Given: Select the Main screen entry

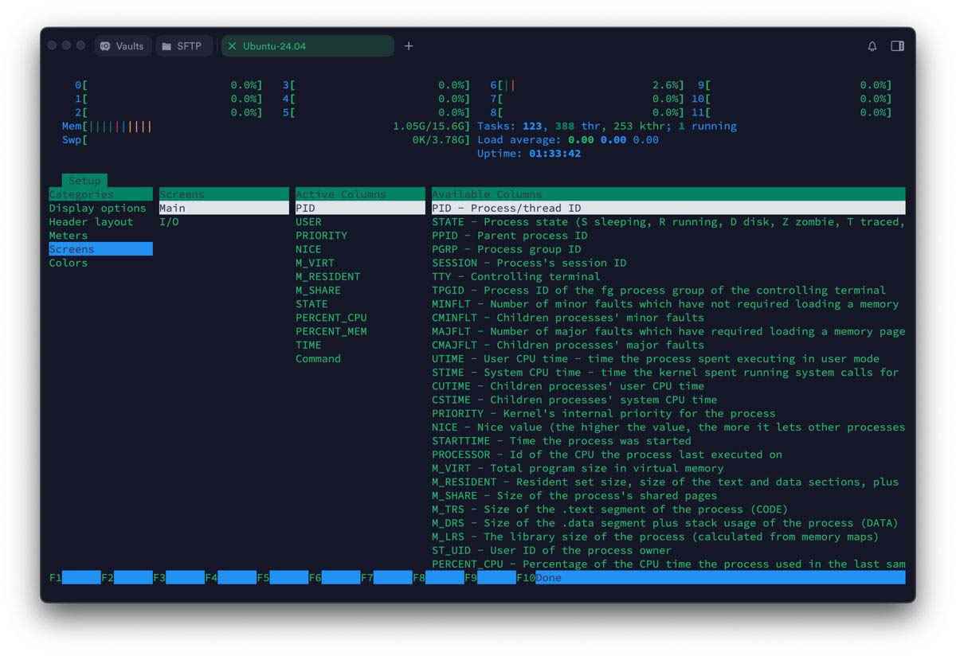Looking at the screenshot, I should pos(224,208).
